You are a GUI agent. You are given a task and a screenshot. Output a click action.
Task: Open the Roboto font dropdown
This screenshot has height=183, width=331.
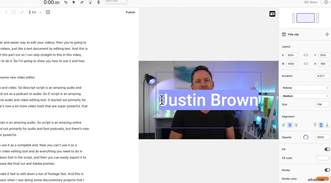[x=305, y=88]
